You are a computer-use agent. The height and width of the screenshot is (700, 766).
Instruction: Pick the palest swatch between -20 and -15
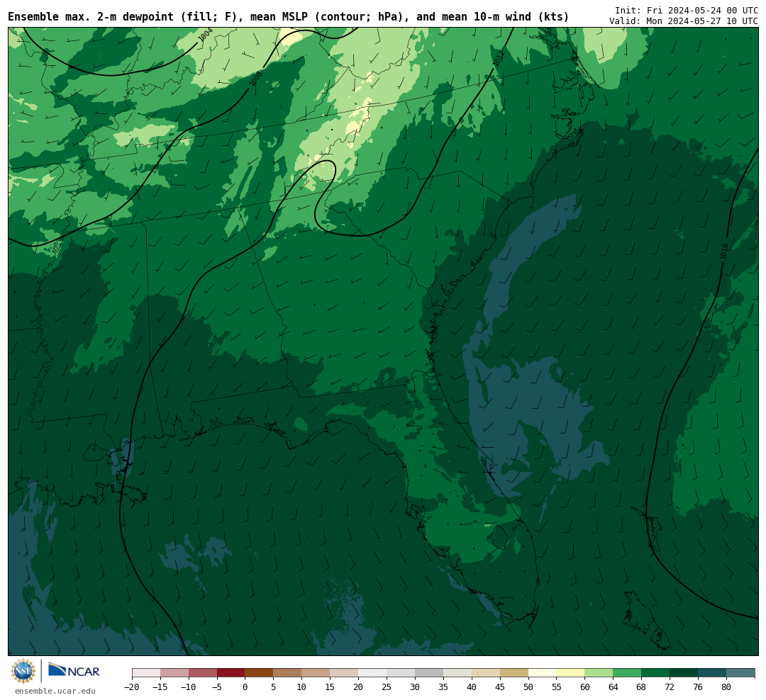pyautogui.click(x=146, y=673)
